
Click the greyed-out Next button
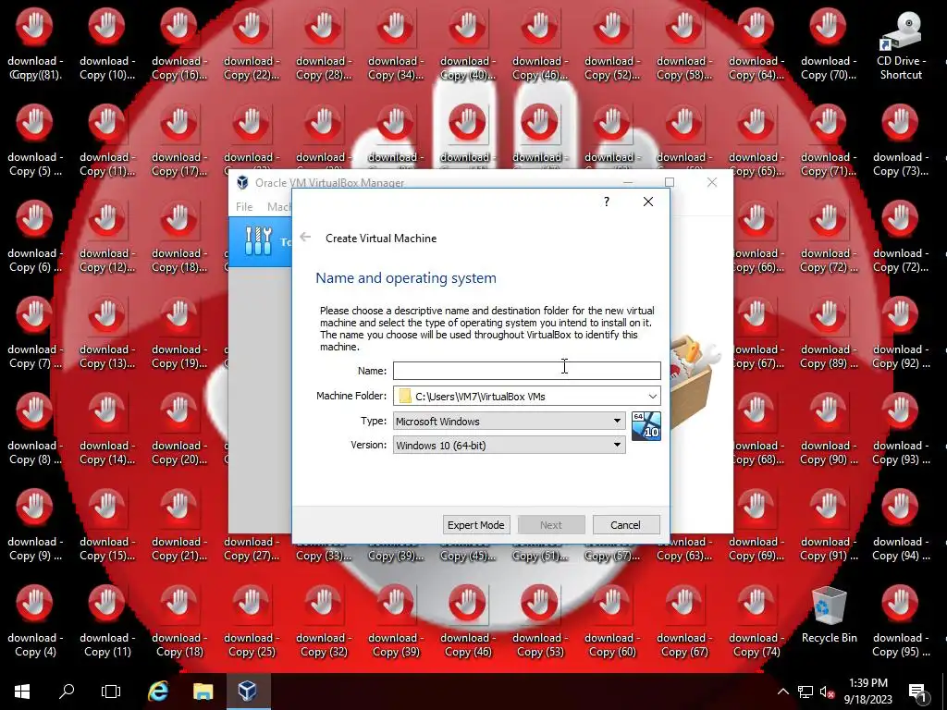coord(551,525)
